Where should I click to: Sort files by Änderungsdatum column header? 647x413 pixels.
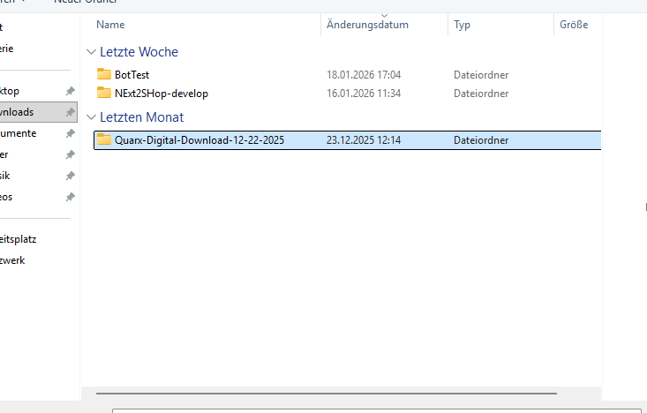point(367,26)
